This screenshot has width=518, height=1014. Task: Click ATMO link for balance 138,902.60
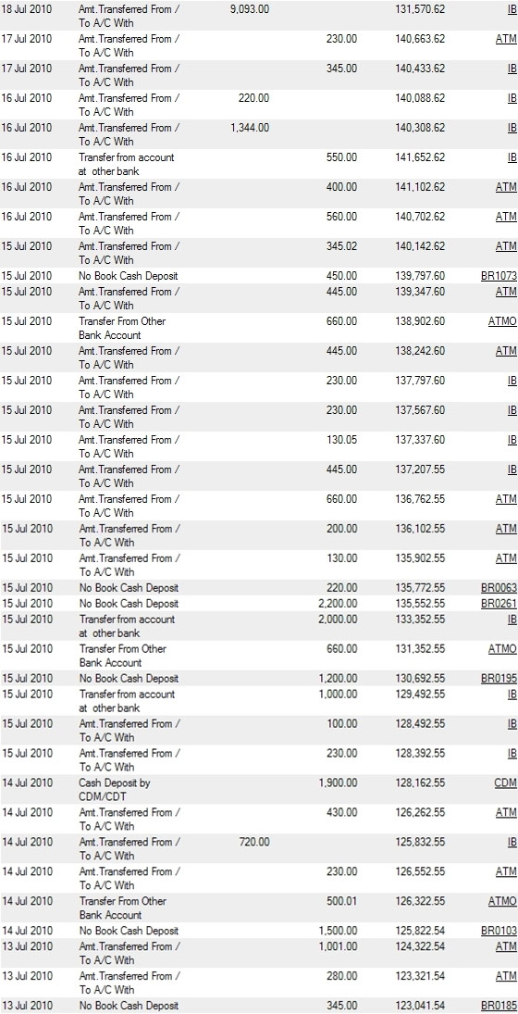[x=502, y=321]
